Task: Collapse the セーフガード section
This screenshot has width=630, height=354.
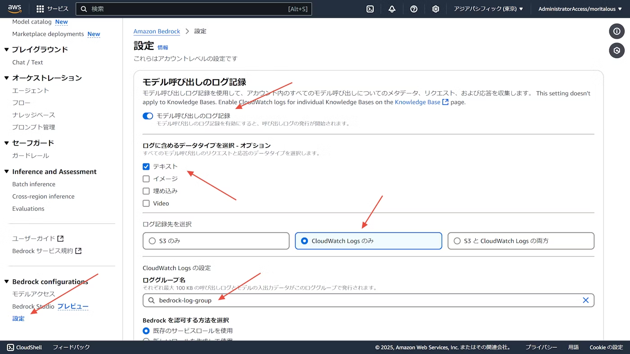Action: [7, 143]
